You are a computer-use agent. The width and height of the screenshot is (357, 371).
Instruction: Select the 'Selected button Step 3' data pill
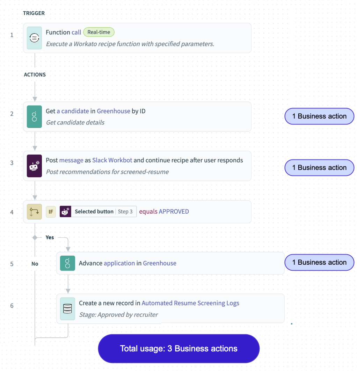coord(103,212)
